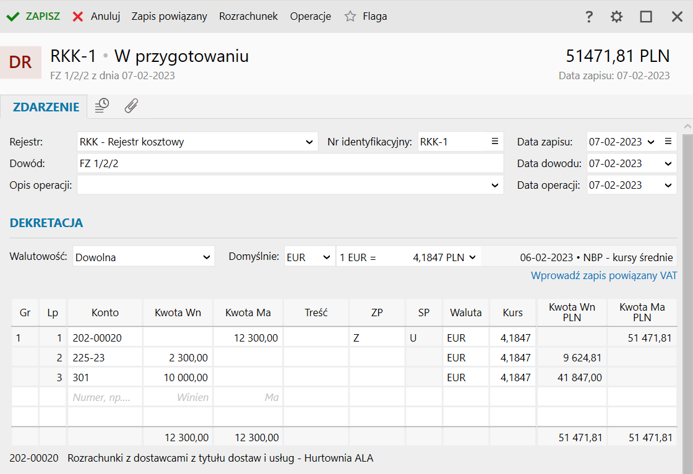Viewport: 693px width, 474px height.
Task: Click the menu icon next to Data zapisu
Action: coord(668,142)
